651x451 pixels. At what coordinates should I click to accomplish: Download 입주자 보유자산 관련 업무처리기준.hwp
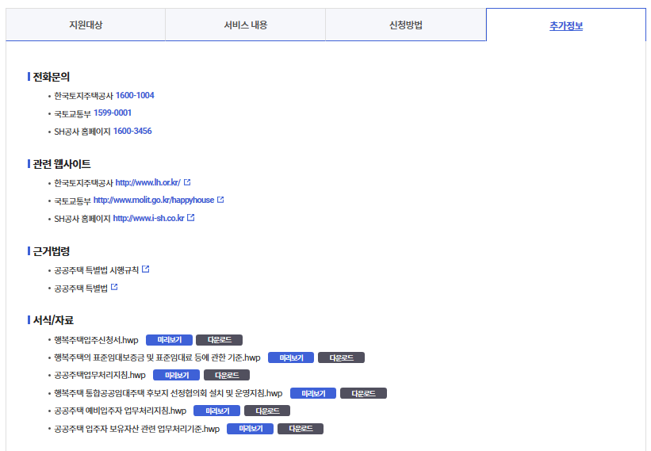point(301,429)
